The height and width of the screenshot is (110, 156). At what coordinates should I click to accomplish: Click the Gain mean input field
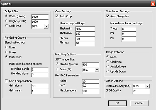40,92
